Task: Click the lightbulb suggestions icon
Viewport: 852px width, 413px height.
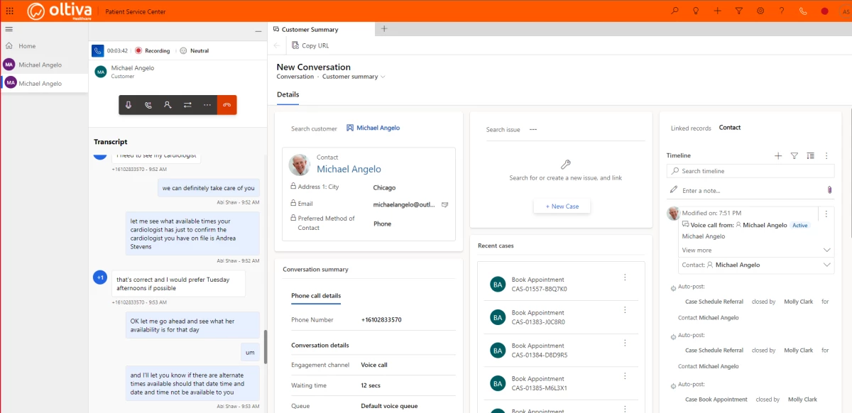Action: click(x=695, y=11)
